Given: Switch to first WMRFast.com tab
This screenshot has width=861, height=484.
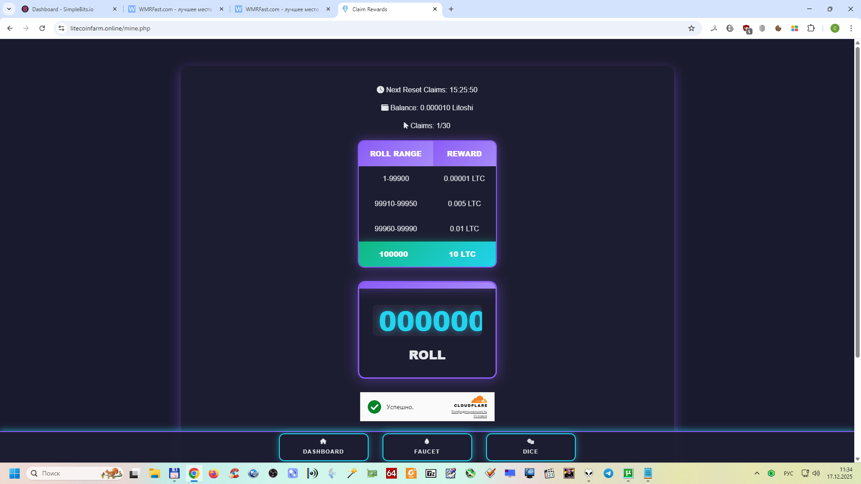Looking at the screenshot, I should click(x=175, y=9).
